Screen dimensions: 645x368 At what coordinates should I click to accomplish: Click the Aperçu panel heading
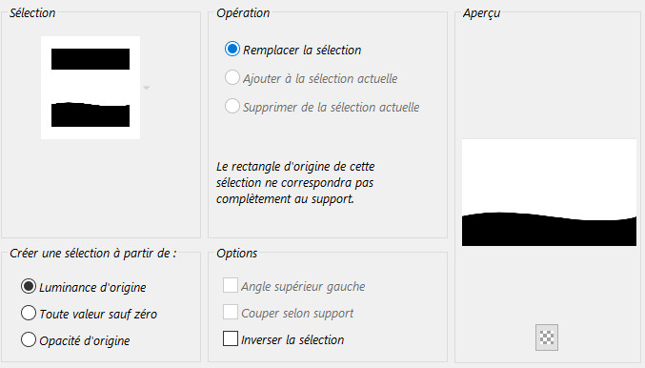tap(482, 13)
